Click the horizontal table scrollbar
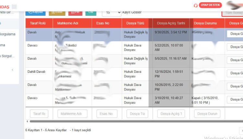The image size is (243, 139). 130,122
